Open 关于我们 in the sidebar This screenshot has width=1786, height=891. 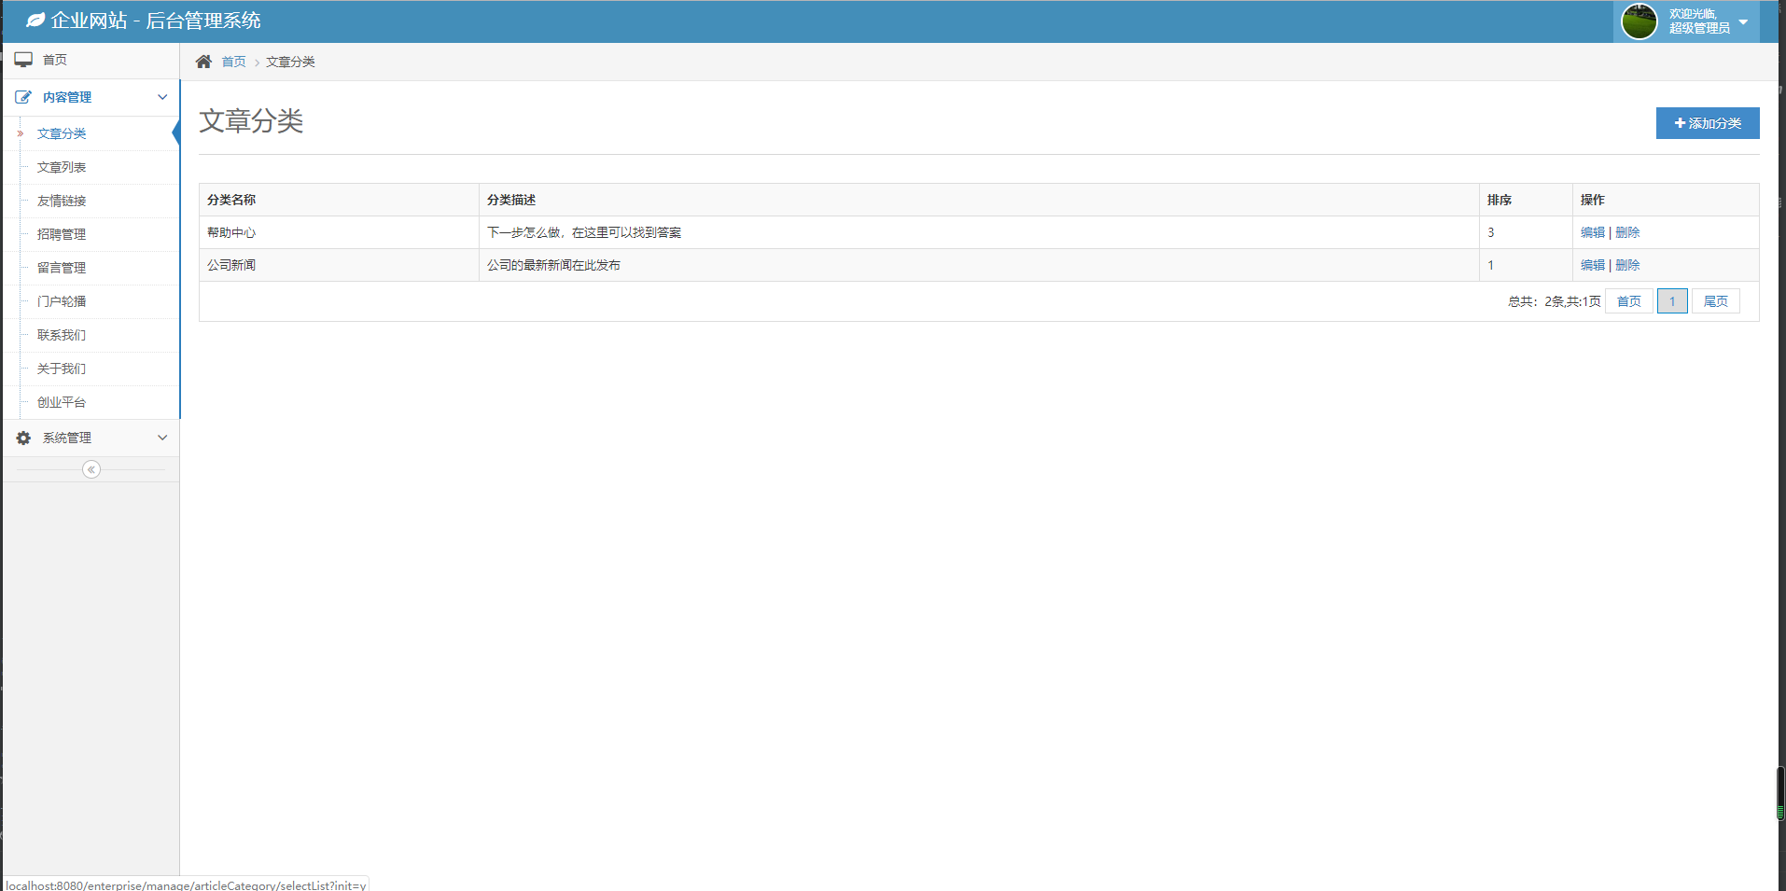point(91,369)
